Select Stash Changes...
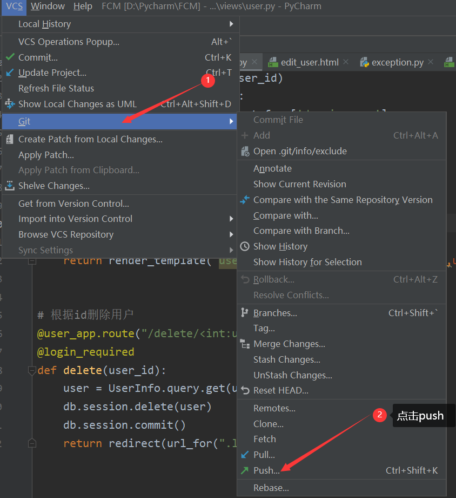The image size is (456, 498). [341, 359]
